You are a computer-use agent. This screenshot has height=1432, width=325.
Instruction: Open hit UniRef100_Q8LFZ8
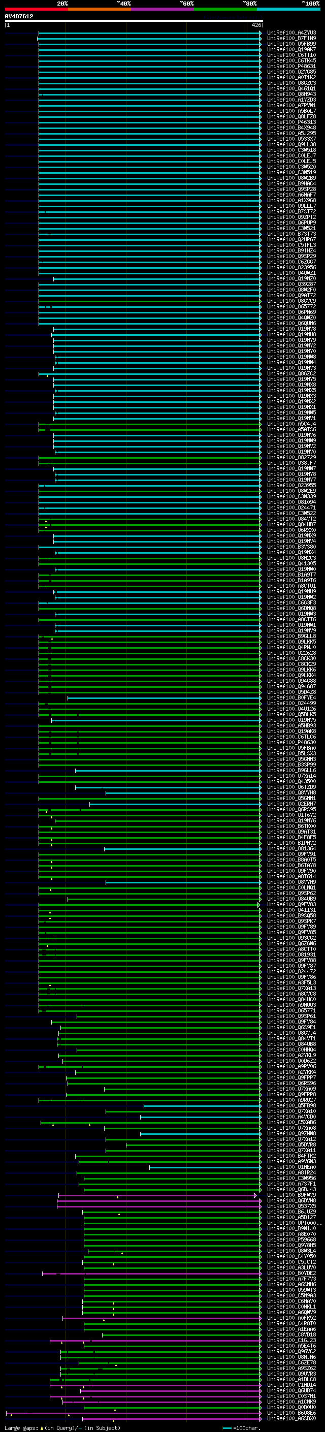point(291,116)
